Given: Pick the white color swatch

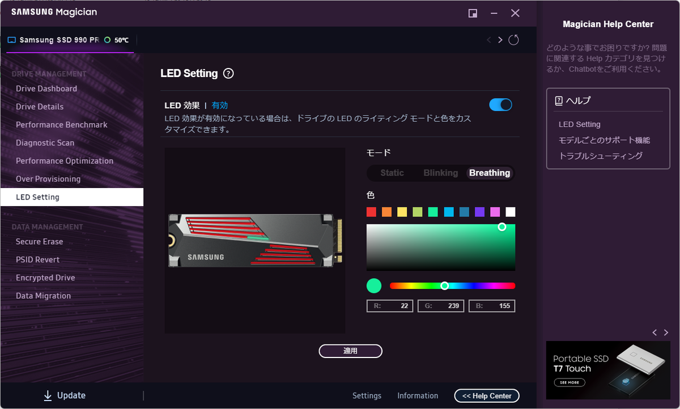Looking at the screenshot, I should click(x=511, y=212).
